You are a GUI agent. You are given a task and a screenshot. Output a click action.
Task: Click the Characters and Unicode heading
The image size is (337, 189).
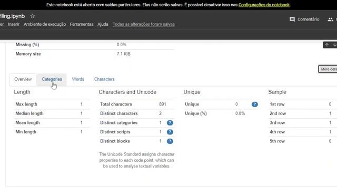click(x=127, y=92)
